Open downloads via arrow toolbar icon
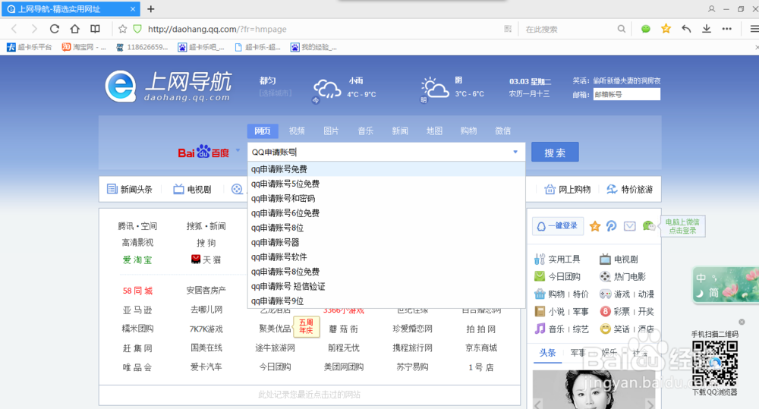 click(x=707, y=29)
